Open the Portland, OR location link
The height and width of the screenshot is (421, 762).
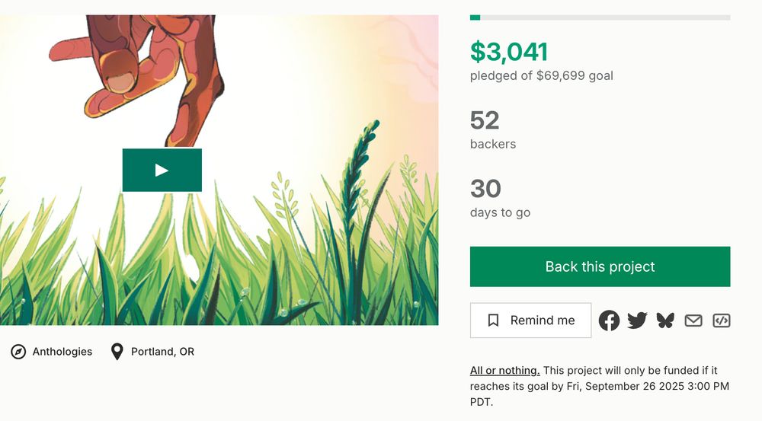click(162, 352)
